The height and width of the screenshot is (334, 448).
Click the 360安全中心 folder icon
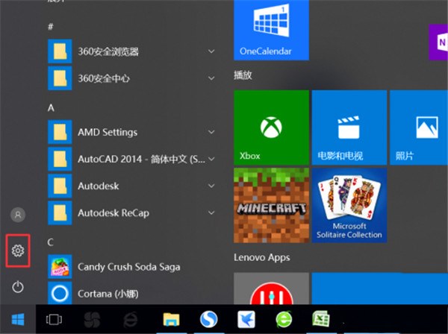point(60,78)
